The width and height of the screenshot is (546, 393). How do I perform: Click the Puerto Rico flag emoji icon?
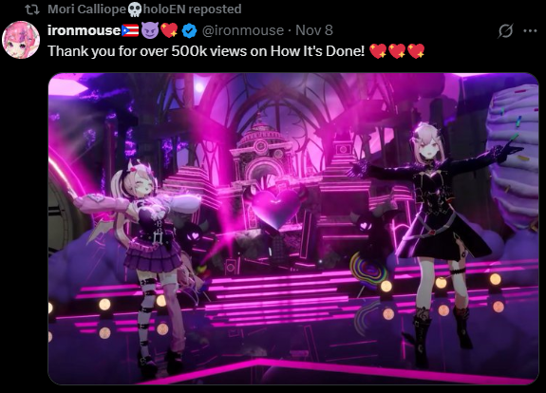(x=130, y=30)
